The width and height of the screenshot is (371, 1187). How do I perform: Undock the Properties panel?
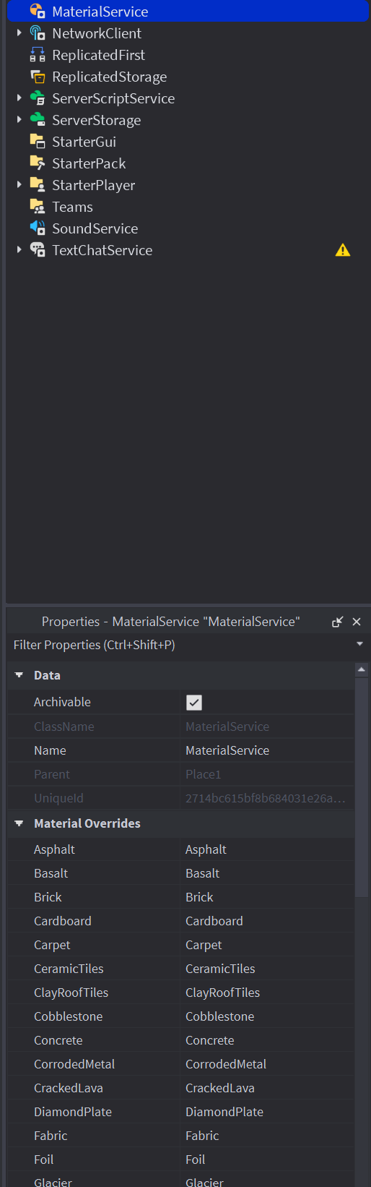tap(337, 622)
